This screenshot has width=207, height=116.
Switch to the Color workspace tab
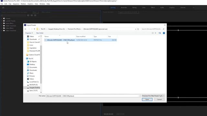pos(144,8)
